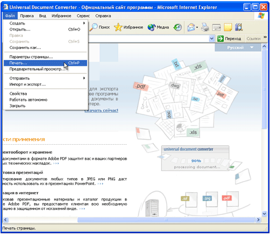The image size is (270, 235).
Task: Click the Ссылки links bar label
Action: click(253, 38)
